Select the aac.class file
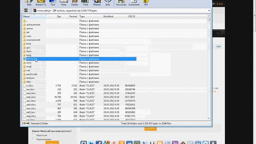The width and height of the screenshot is (256, 144). coord(80,101)
